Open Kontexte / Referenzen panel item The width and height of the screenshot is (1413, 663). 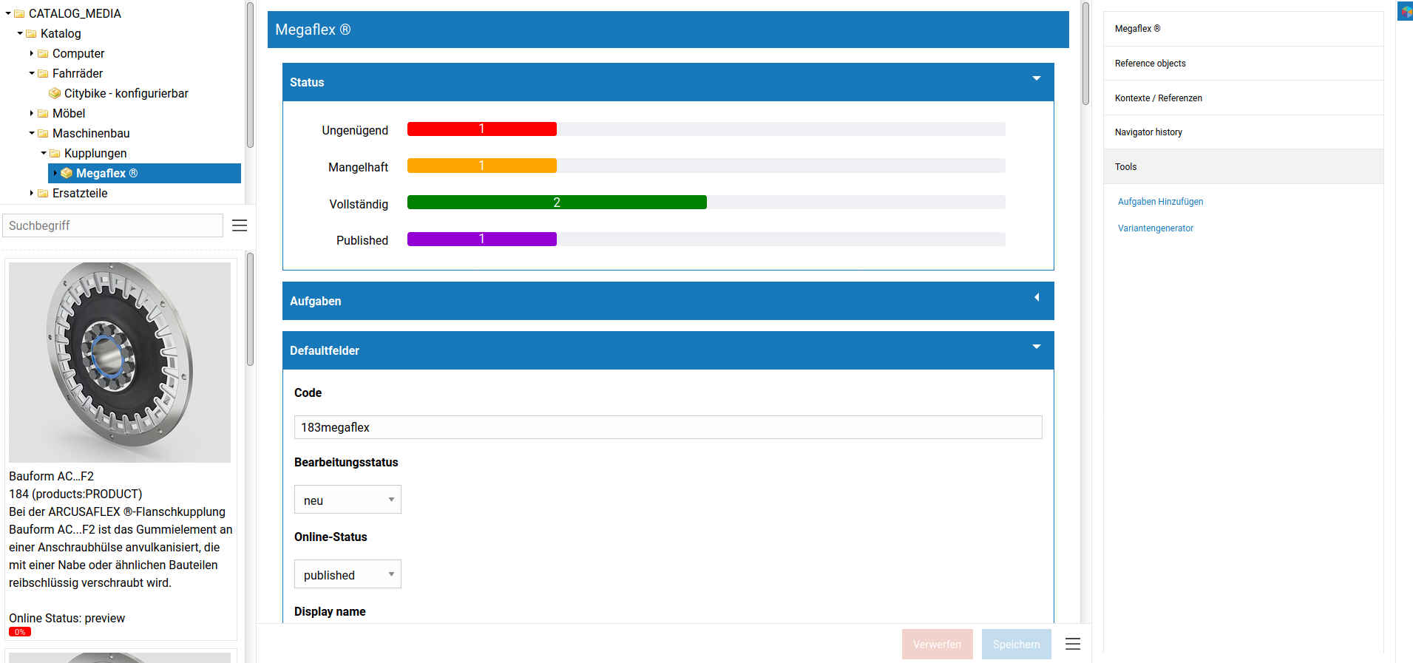(1243, 98)
